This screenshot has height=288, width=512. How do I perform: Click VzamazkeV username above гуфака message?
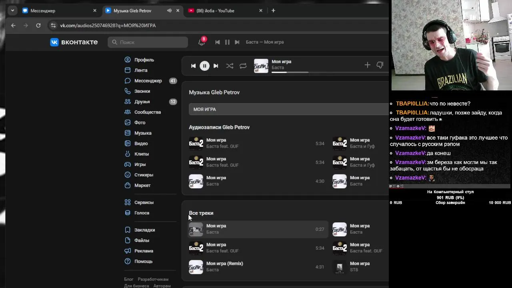(x=410, y=138)
